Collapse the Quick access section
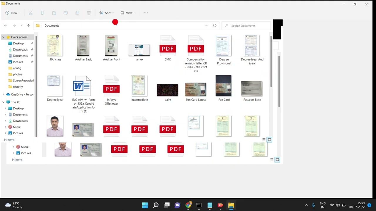The width and height of the screenshot is (376, 211). coord(3,37)
